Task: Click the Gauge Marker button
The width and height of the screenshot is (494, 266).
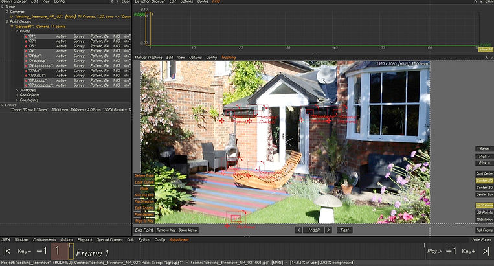Action: click(188, 230)
